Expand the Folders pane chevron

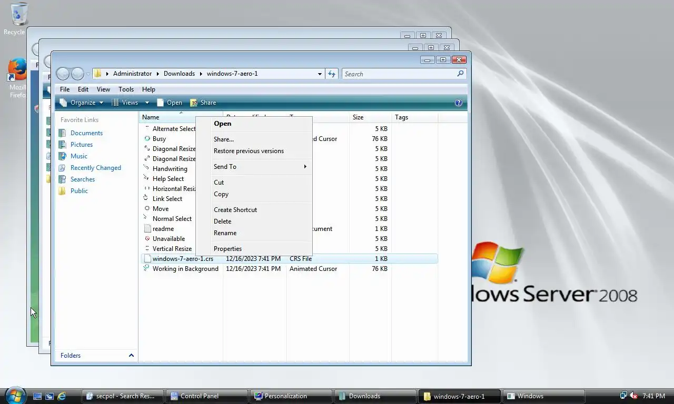tap(131, 356)
